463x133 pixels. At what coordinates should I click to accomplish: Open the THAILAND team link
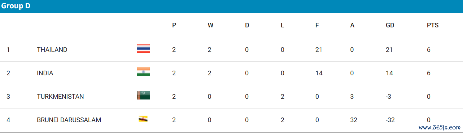tap(52, 50)
